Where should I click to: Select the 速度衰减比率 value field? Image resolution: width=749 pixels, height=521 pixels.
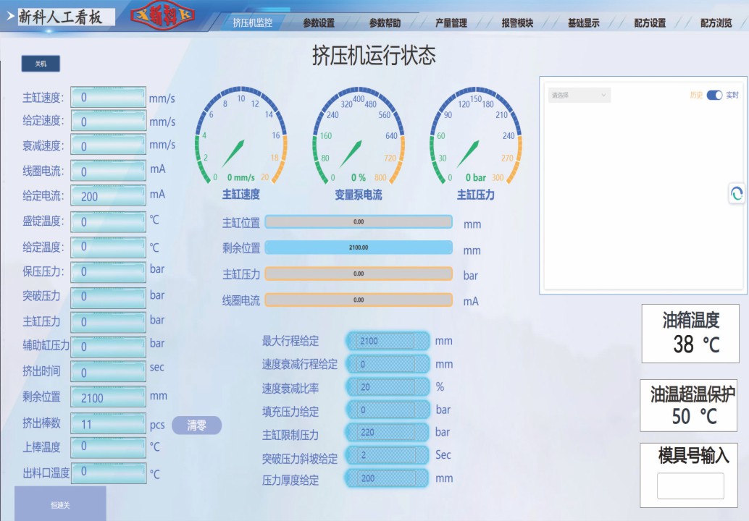(388, 387)
